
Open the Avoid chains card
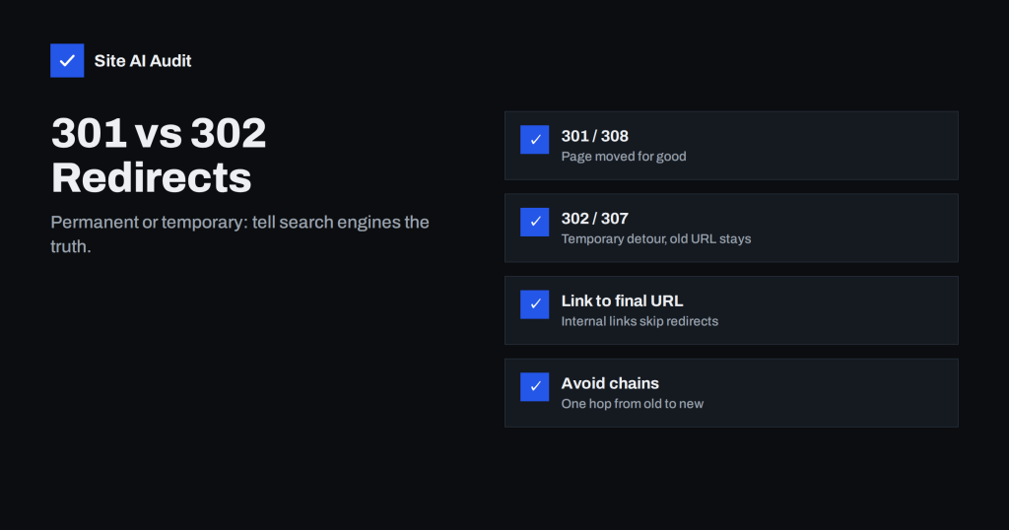[731, 392]
